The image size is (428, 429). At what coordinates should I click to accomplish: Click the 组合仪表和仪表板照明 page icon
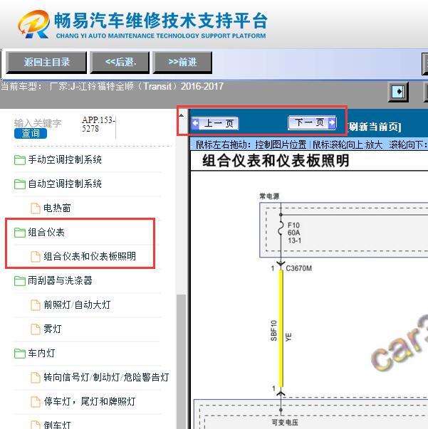pos(36,257)
